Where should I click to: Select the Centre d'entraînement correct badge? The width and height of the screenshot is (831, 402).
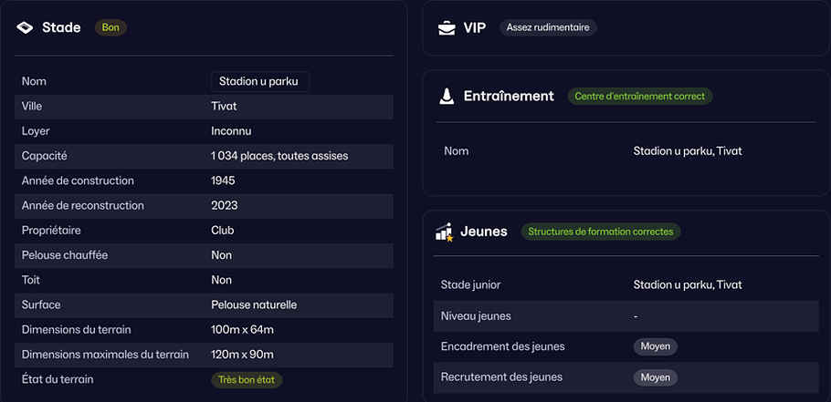pyautogui.click(x=639, y=97)
